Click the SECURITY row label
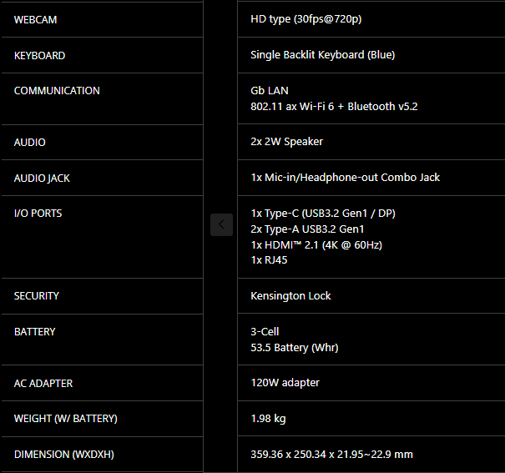The height and width of the screenshot is (473, 505). tap(37, 296)
